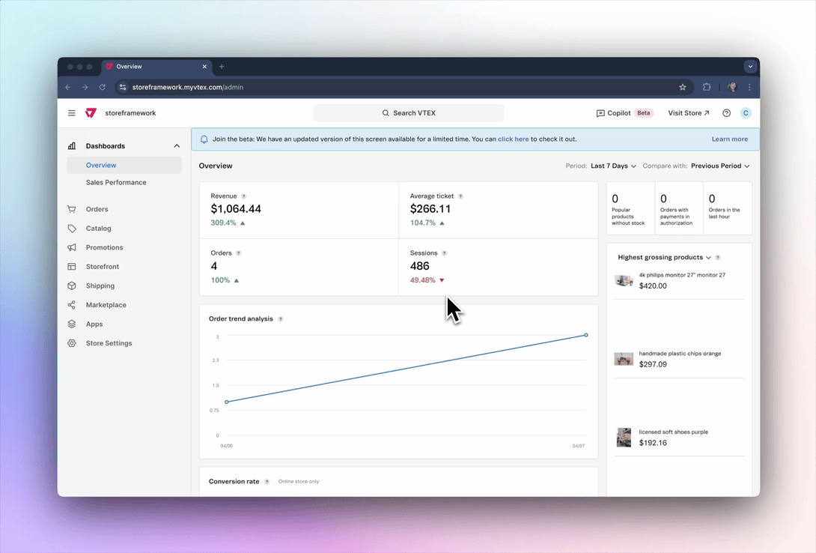816x553 pixels.
Task: Bookmark page with the star icon
Action: point(683,88)
